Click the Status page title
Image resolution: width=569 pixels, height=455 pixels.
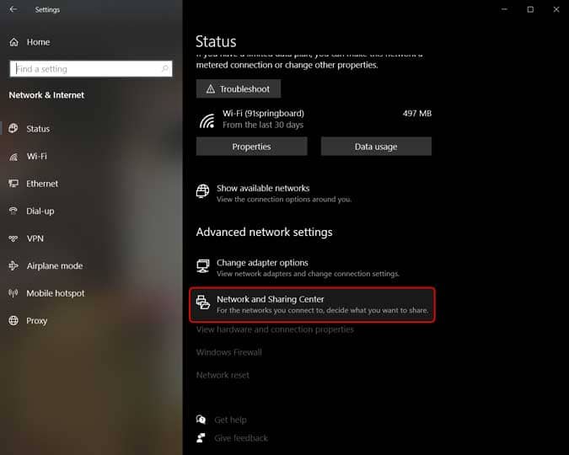tap(216, 41)
